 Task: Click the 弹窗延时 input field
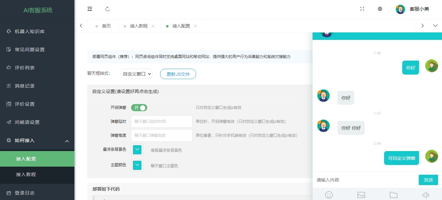tap(161, 122)
